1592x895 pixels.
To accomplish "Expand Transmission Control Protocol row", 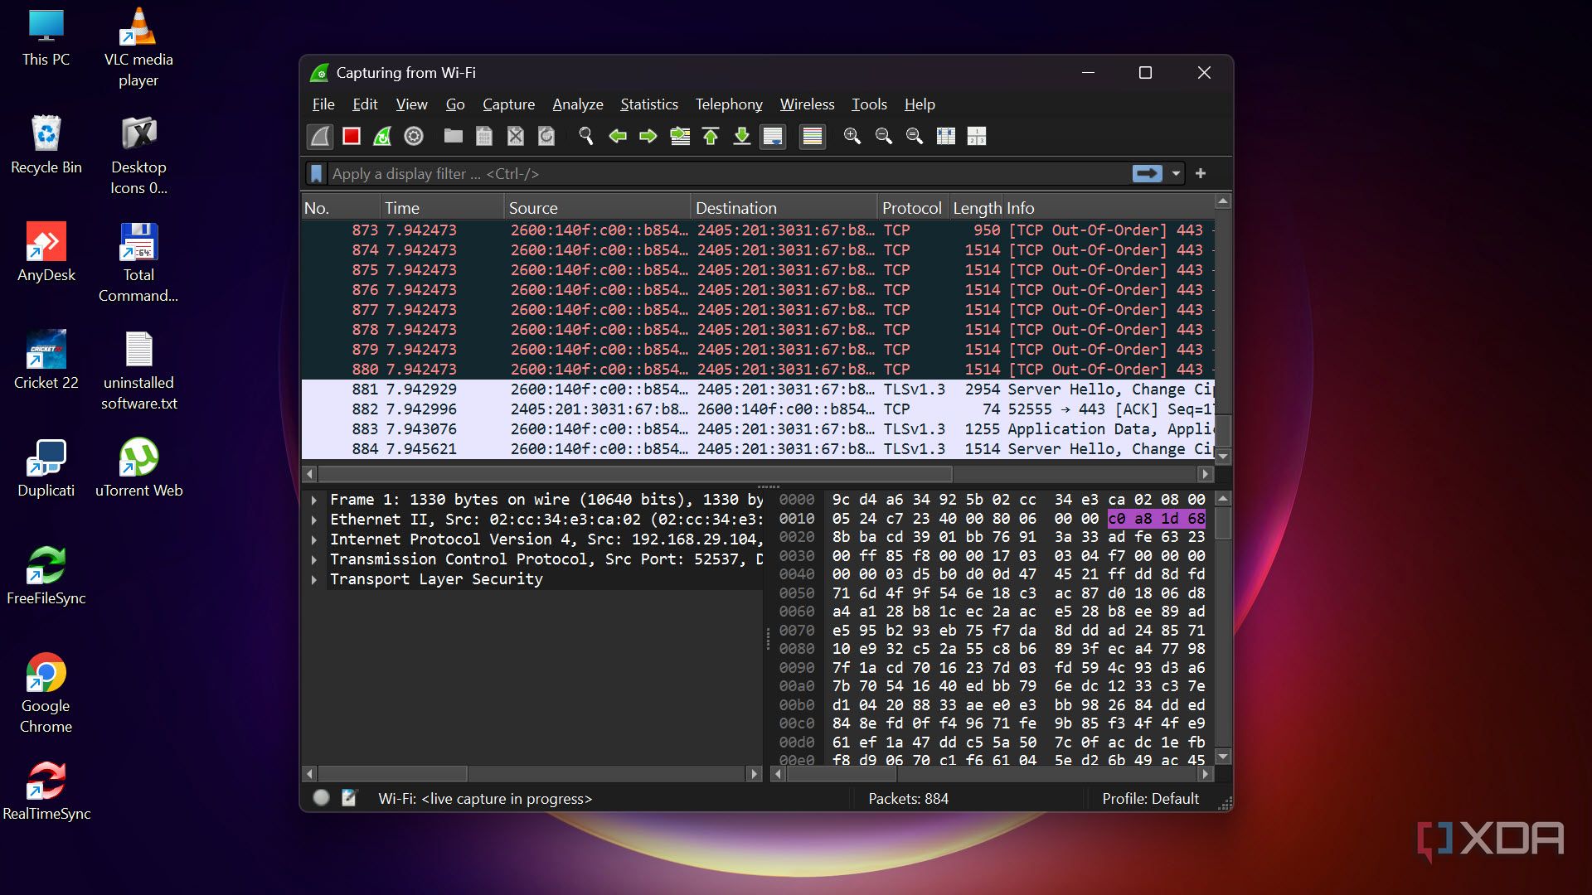I will click(x=314, y=559).
